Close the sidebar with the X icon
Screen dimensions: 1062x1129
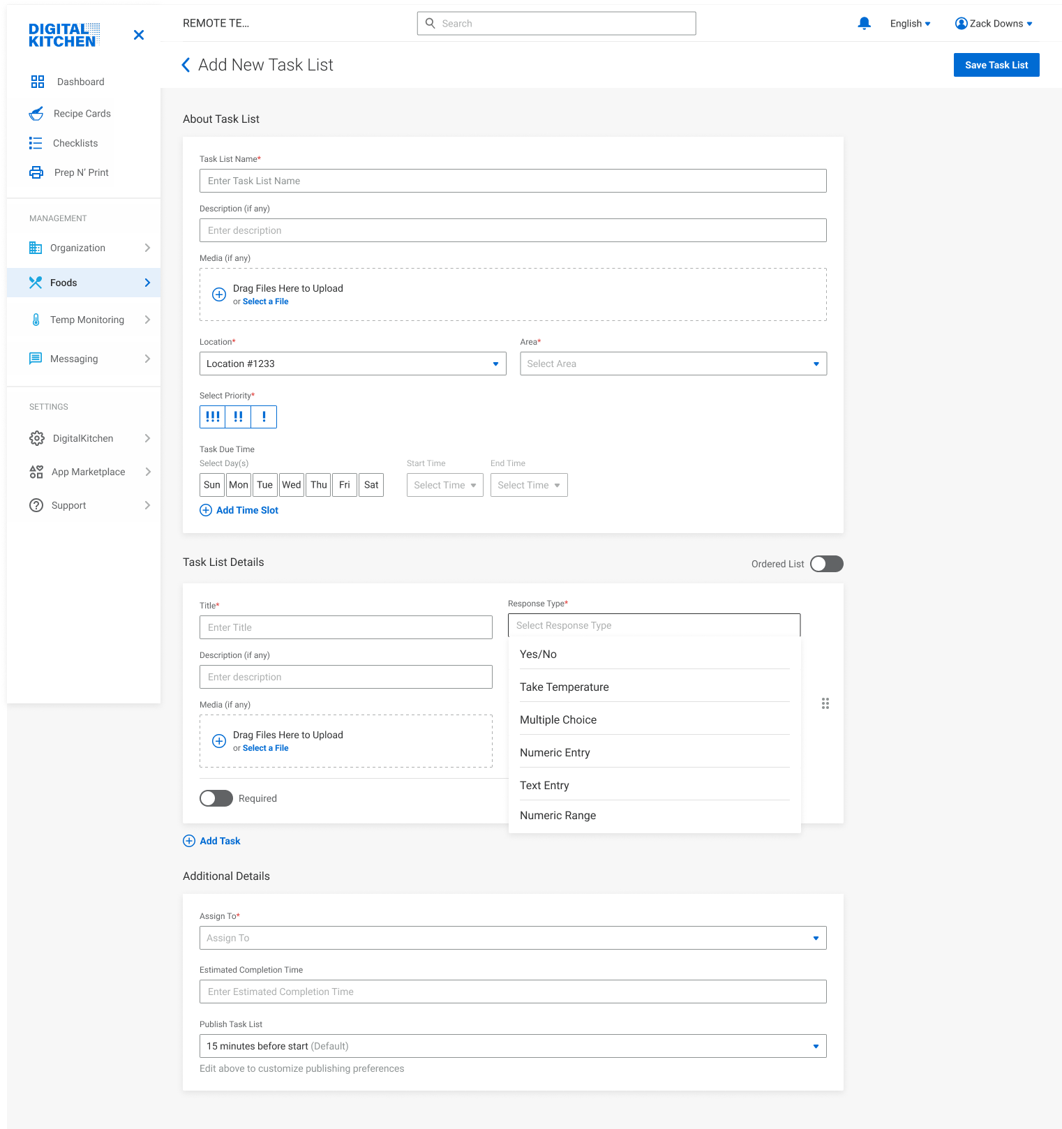[139, 35]
